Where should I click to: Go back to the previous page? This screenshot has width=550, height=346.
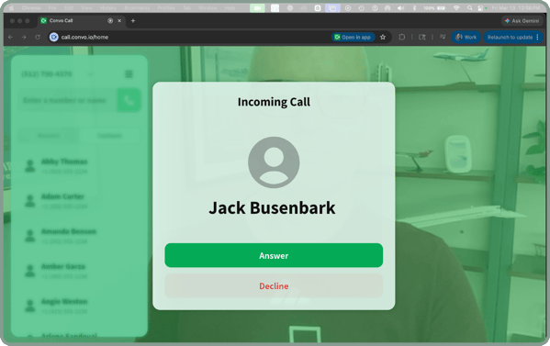(x=10, y=37)
